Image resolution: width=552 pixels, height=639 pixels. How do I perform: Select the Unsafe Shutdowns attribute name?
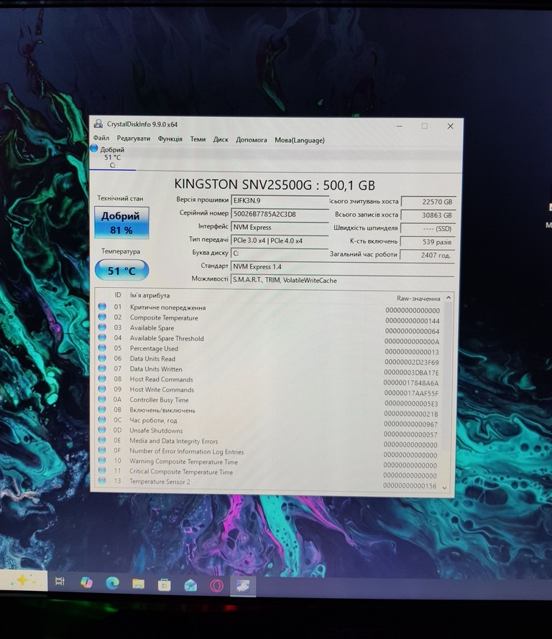coord(156,431)
